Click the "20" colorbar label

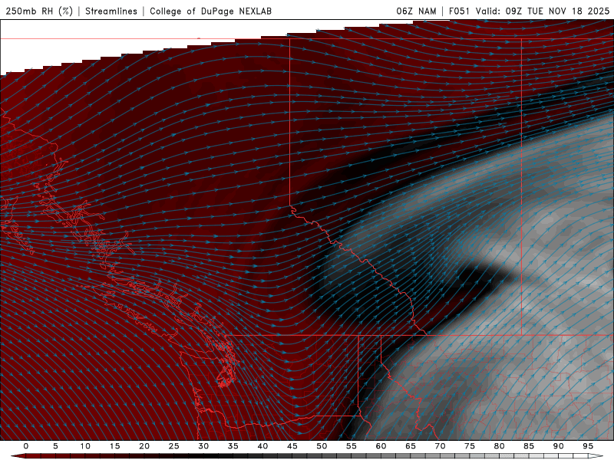click(x=144, y=446)
